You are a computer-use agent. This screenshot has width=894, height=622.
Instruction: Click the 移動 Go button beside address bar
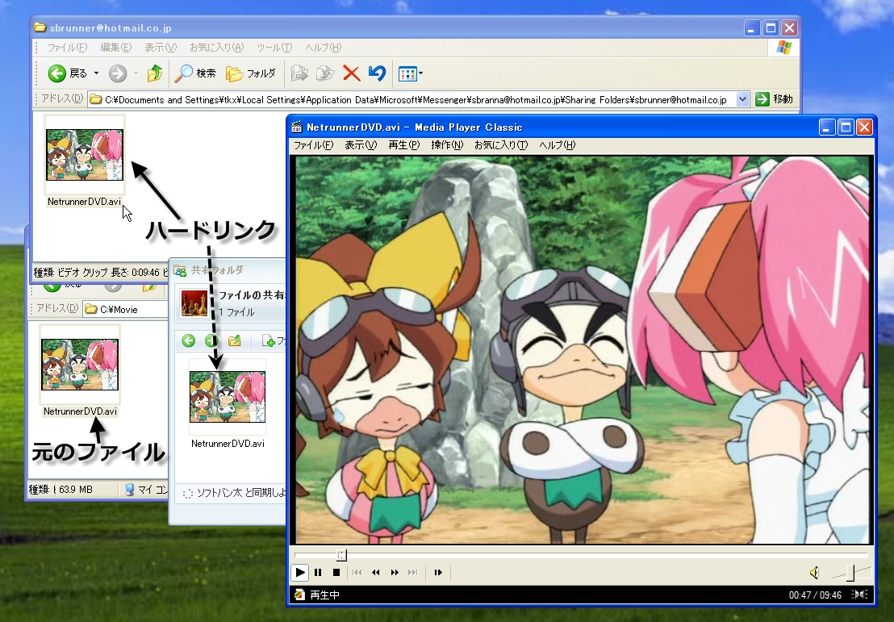pyautogui.click(x=774, y=99)
